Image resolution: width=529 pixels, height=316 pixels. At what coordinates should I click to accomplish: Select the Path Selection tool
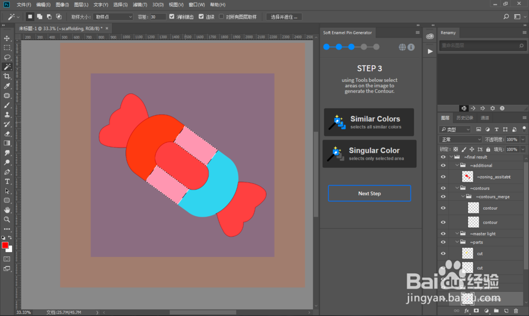click(x=7, y=191)
